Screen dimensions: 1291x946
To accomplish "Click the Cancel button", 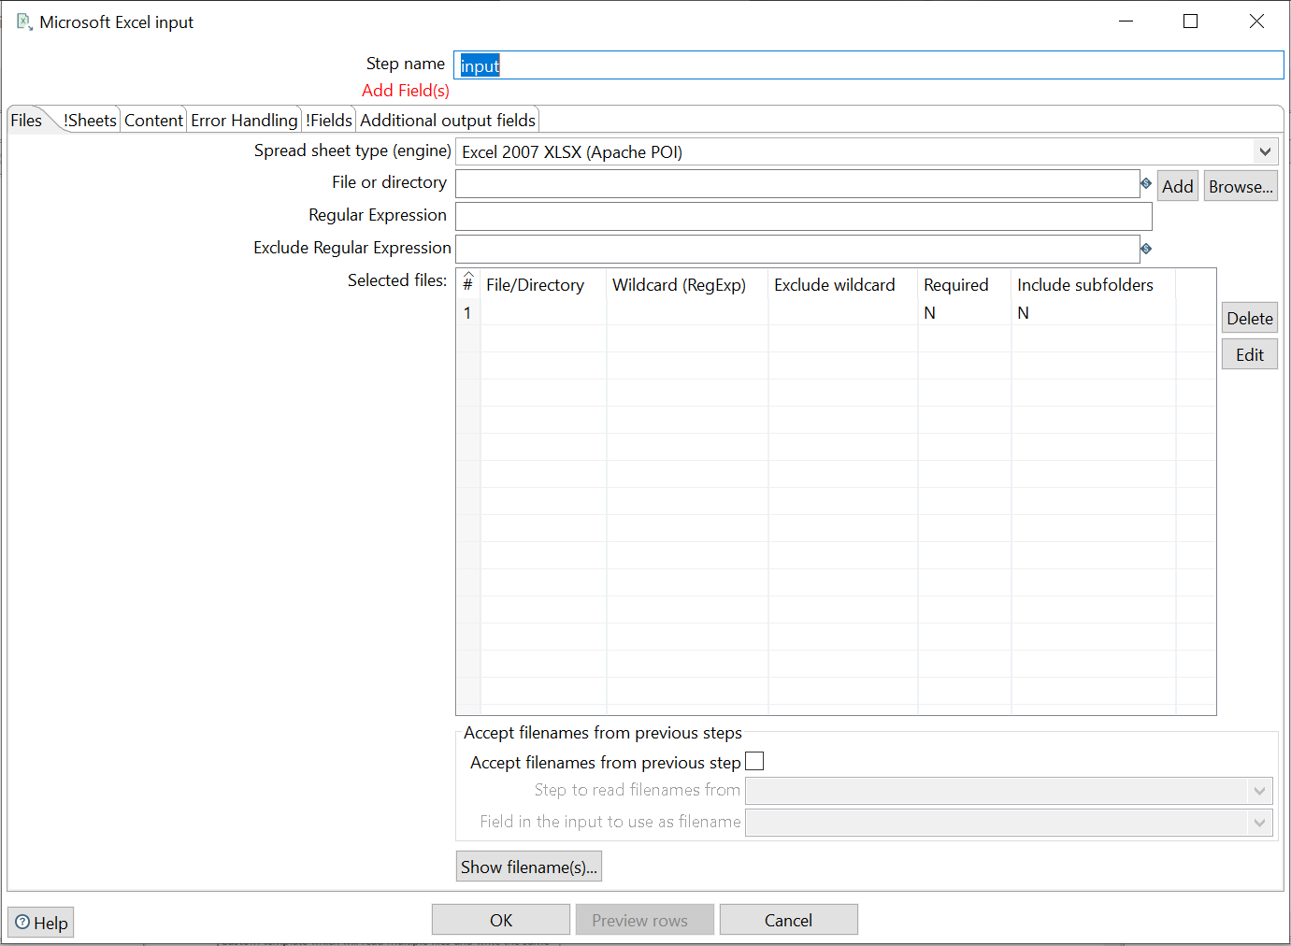I will coord(789,920).
